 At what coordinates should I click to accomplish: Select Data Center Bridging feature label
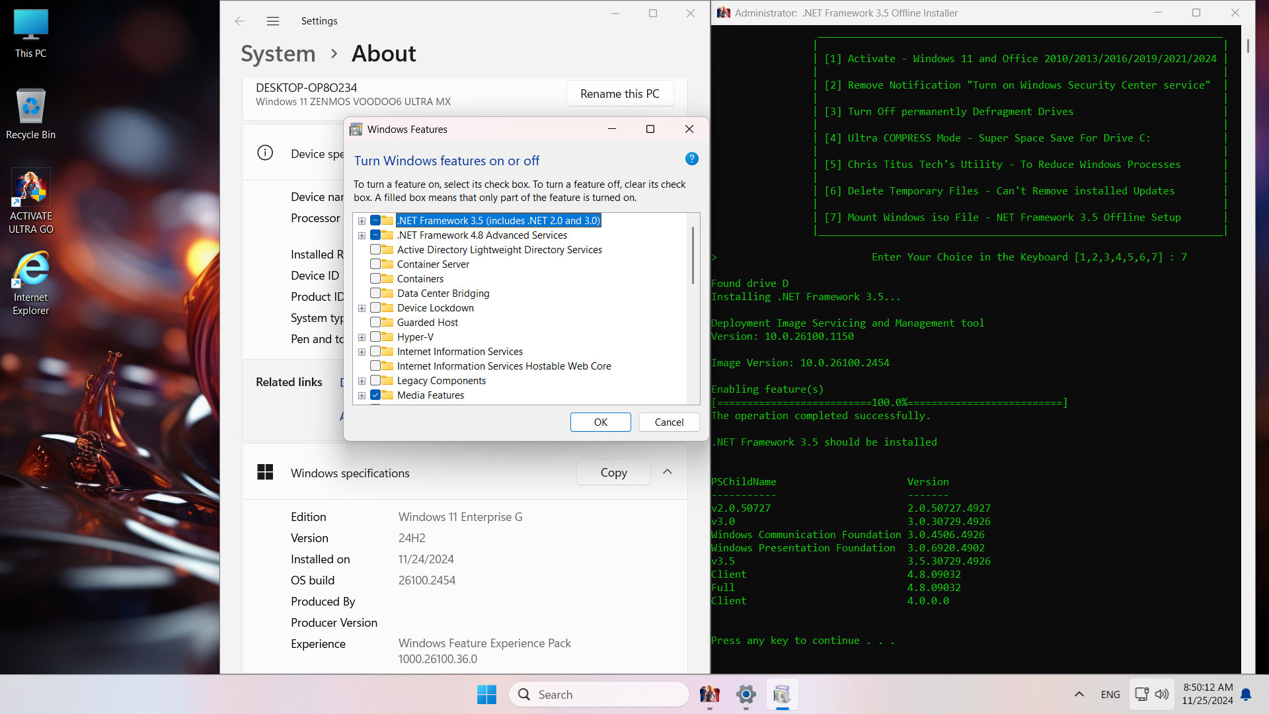pos(443,294)
